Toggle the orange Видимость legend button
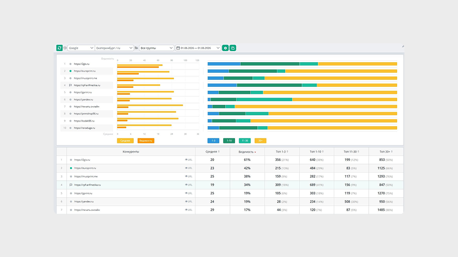 click(x=146, y=140)
